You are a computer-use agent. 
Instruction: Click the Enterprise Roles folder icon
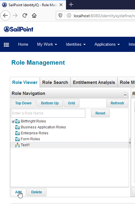17,133
